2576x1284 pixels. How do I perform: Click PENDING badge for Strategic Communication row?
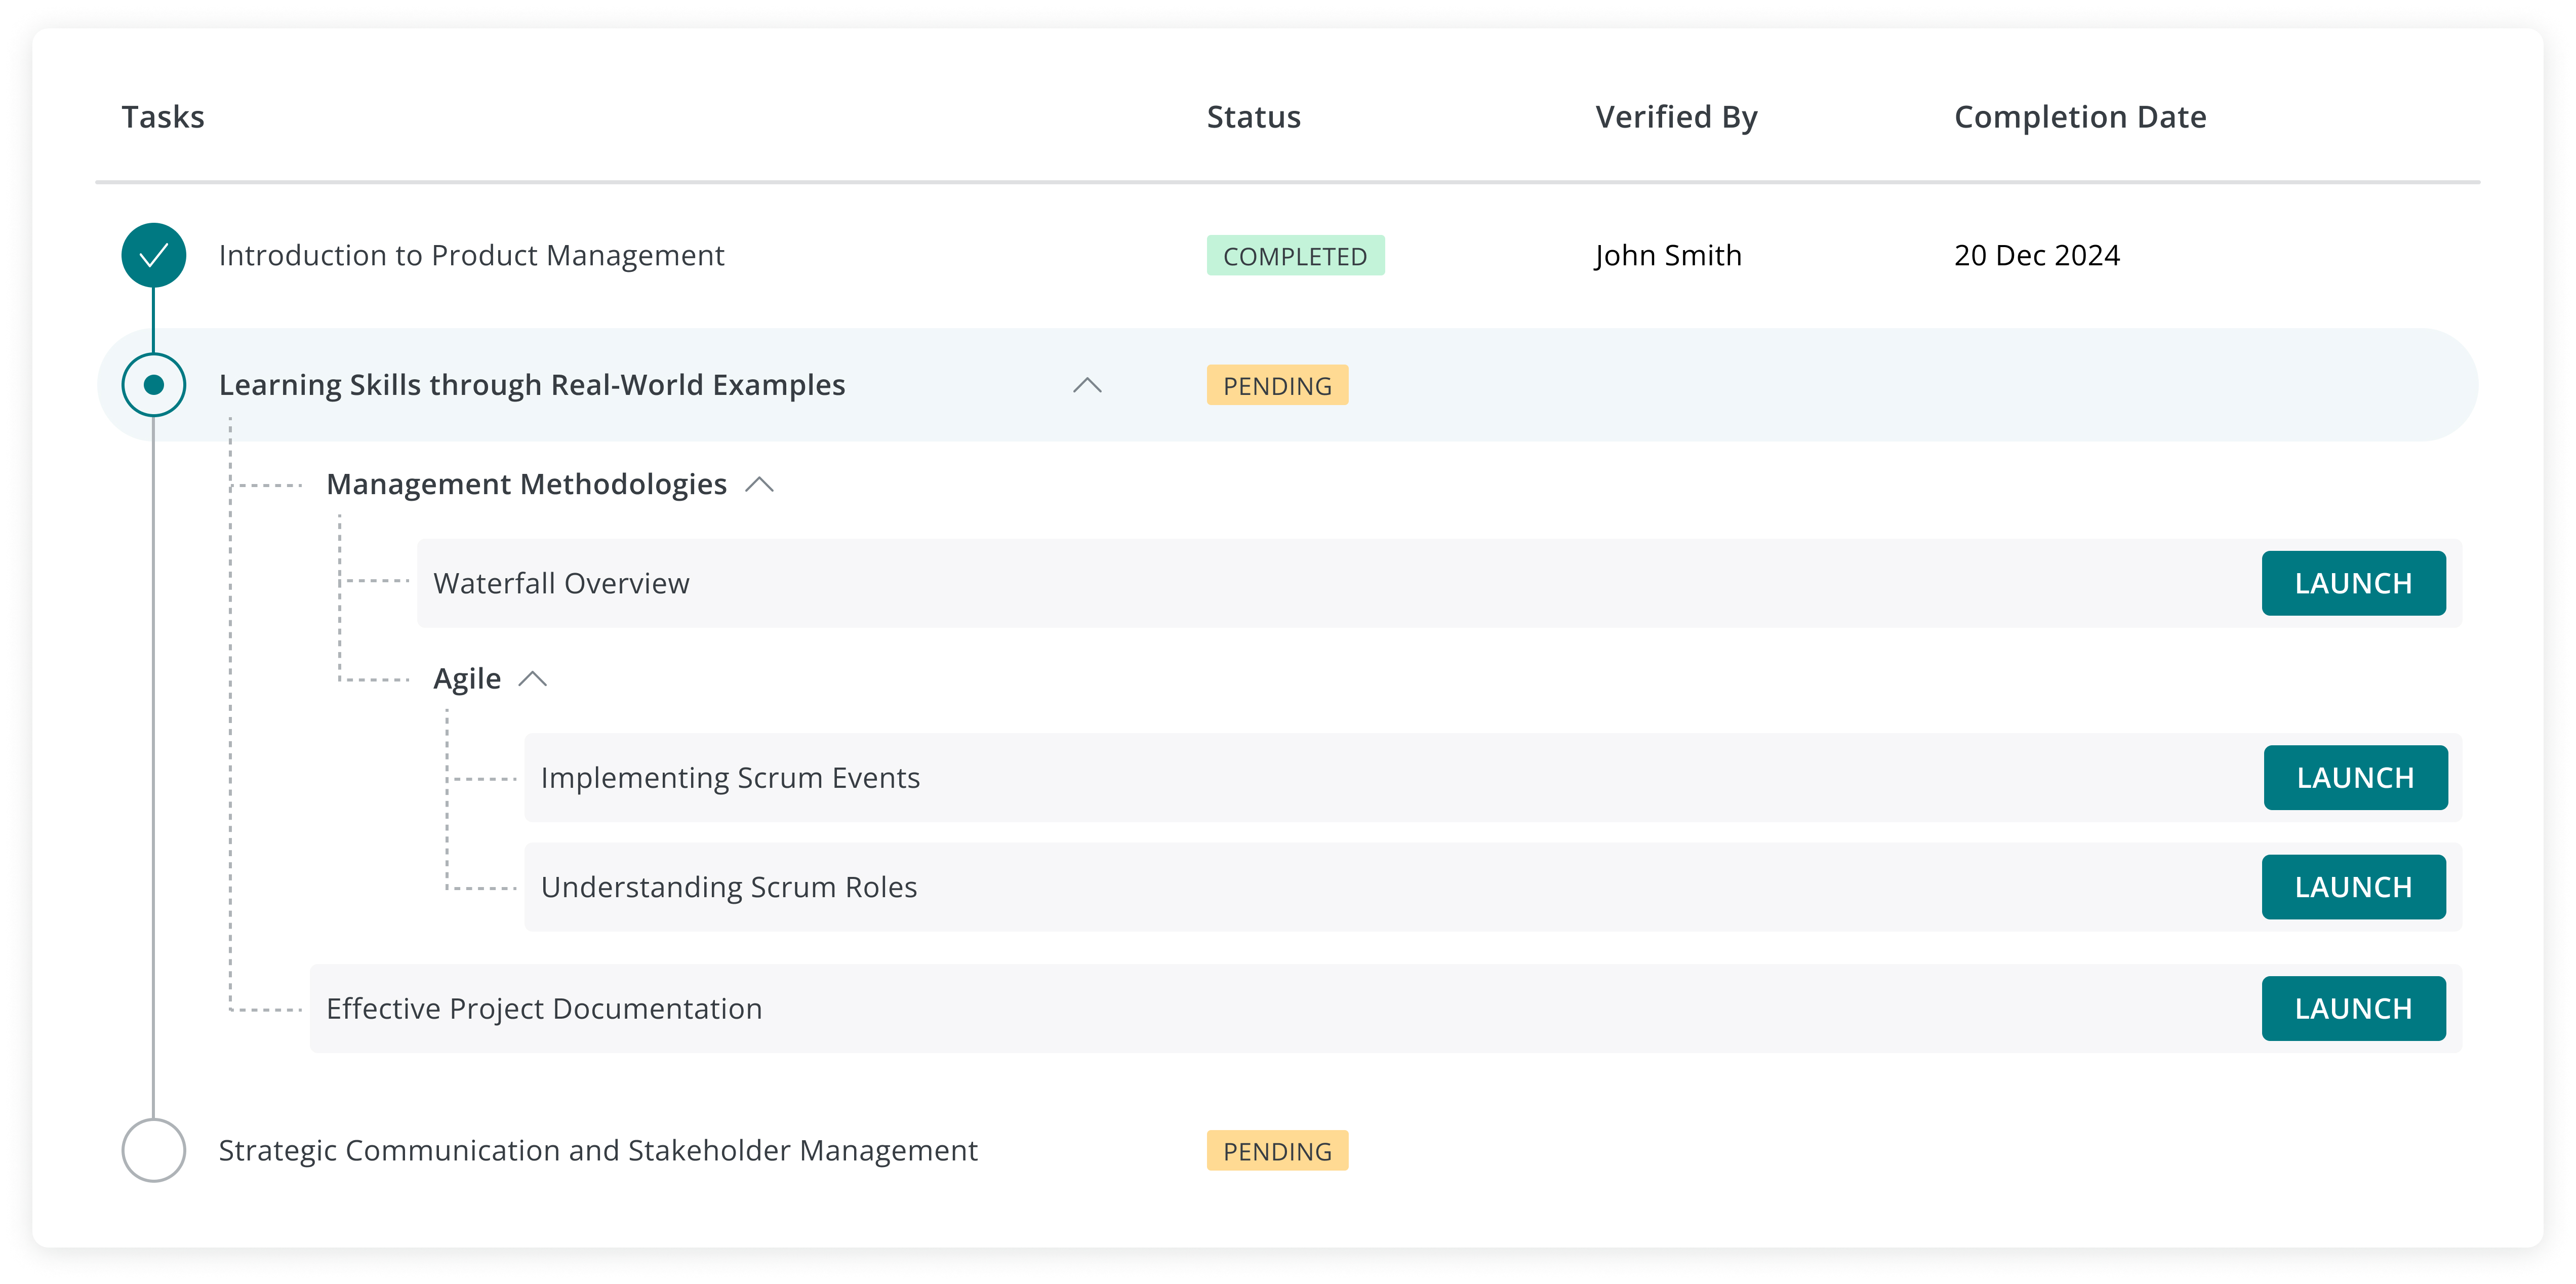pyautogui.click(x=1277, y=1151)
